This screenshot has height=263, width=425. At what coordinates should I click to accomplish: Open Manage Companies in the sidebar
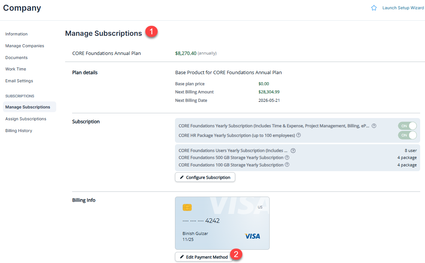(25, 46)
